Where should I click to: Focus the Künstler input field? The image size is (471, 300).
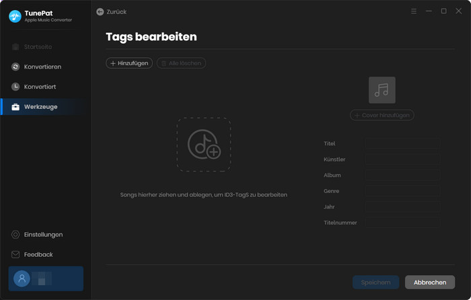[402, 159]
